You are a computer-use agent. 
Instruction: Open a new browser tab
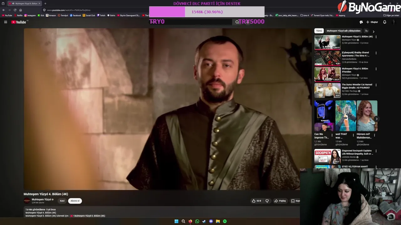point(45,3)
